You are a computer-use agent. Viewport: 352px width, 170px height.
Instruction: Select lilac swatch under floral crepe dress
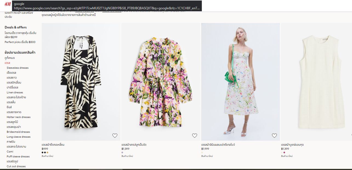click(x=122, y=152)
